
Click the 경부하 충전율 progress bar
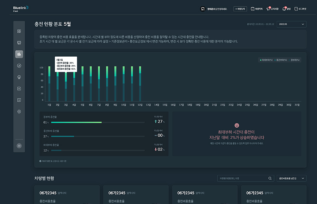click(x=98, y=122)
